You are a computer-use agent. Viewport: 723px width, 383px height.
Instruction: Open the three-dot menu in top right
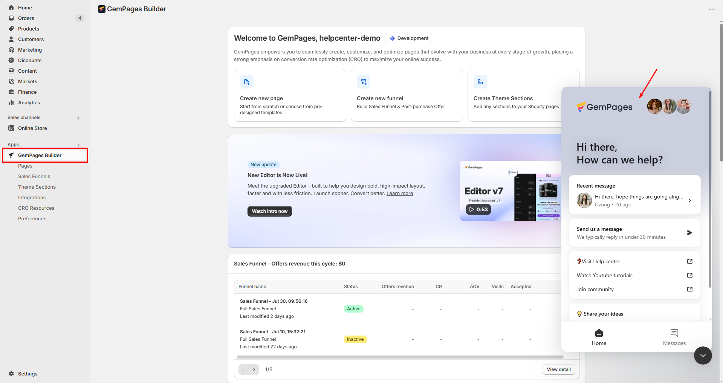(712, 9)
